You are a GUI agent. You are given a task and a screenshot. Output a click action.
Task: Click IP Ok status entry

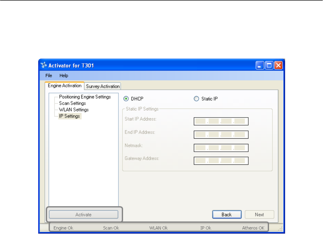click(x=206, y=228)
